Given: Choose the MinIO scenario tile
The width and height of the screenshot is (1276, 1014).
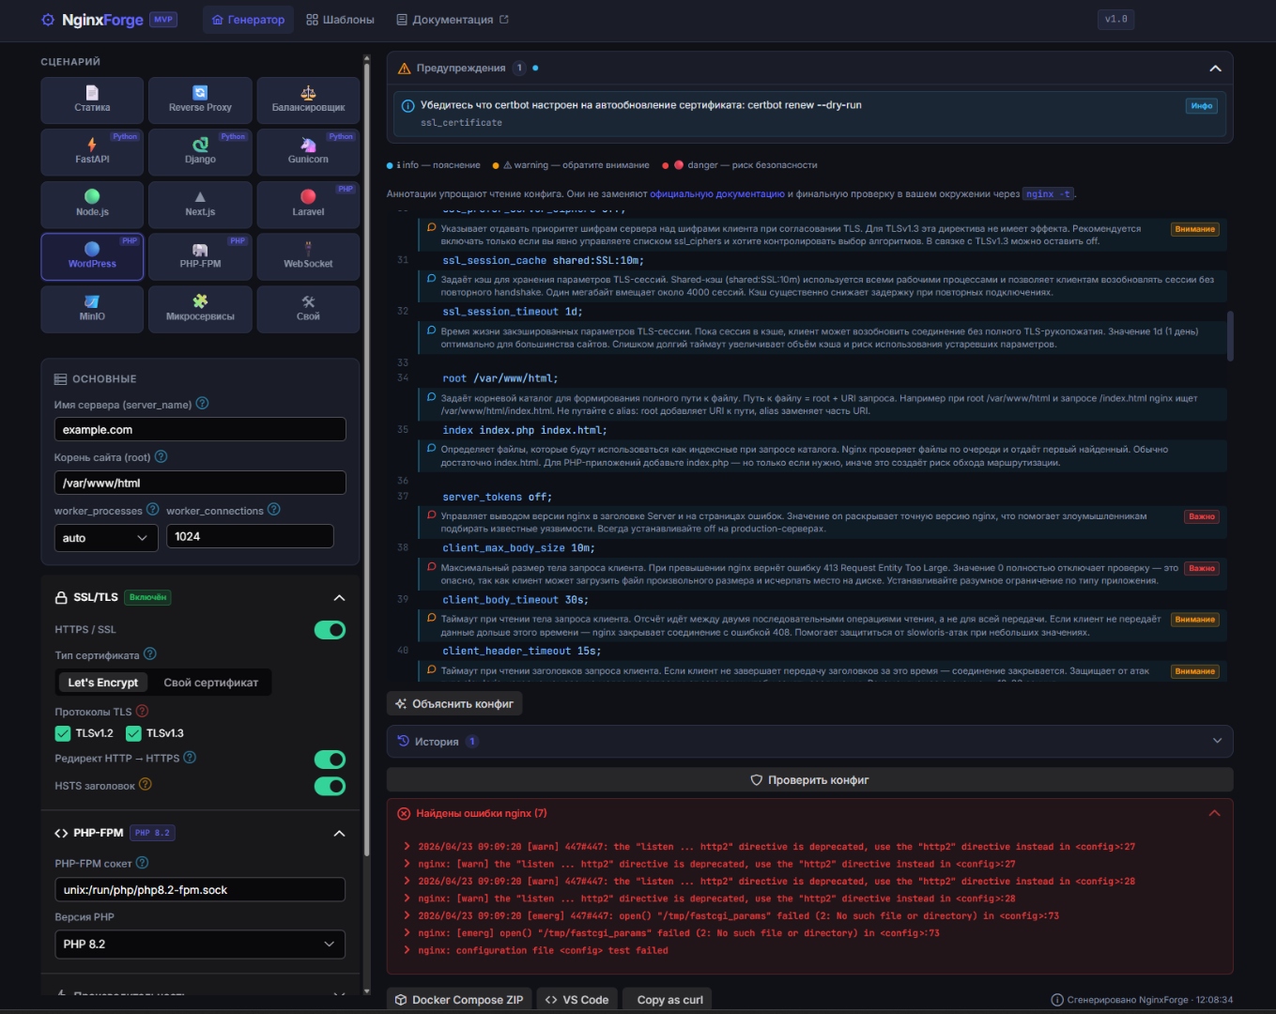Looking at the screenshot, I should coord(92,308).
